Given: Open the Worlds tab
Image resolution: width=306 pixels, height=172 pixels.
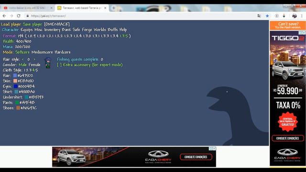Looking at the screenshot, I should click(x=100, y=30).
